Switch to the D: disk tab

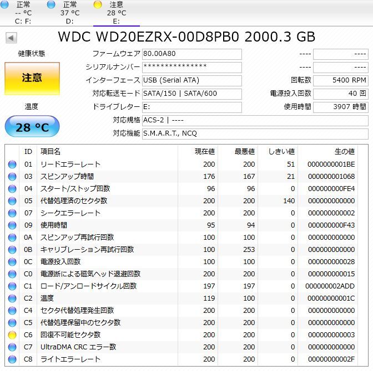pos(70,13)
